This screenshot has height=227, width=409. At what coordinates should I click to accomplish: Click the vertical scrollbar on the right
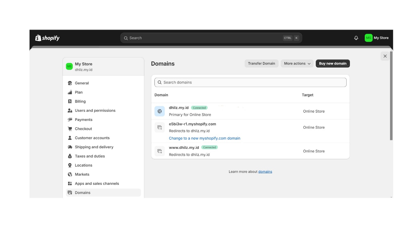(391, 95)
